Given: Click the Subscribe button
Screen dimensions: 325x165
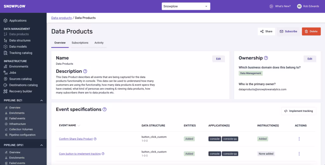Looking at the screenshot, I should (289, 31).
